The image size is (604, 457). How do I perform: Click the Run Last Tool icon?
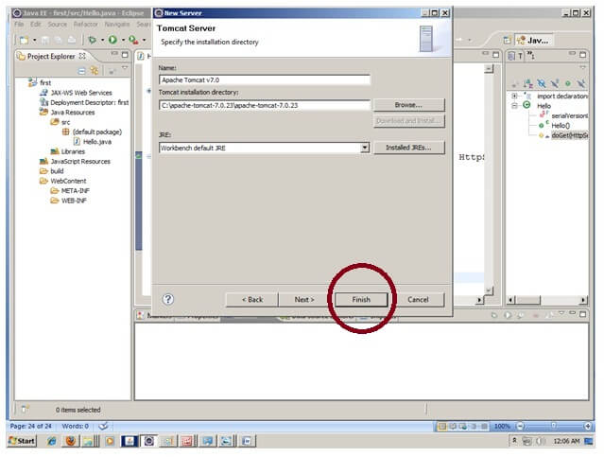pos(133,40)
